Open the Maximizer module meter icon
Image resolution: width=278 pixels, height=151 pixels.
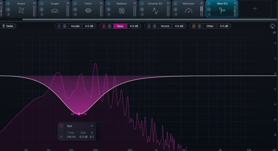(188, 11)
